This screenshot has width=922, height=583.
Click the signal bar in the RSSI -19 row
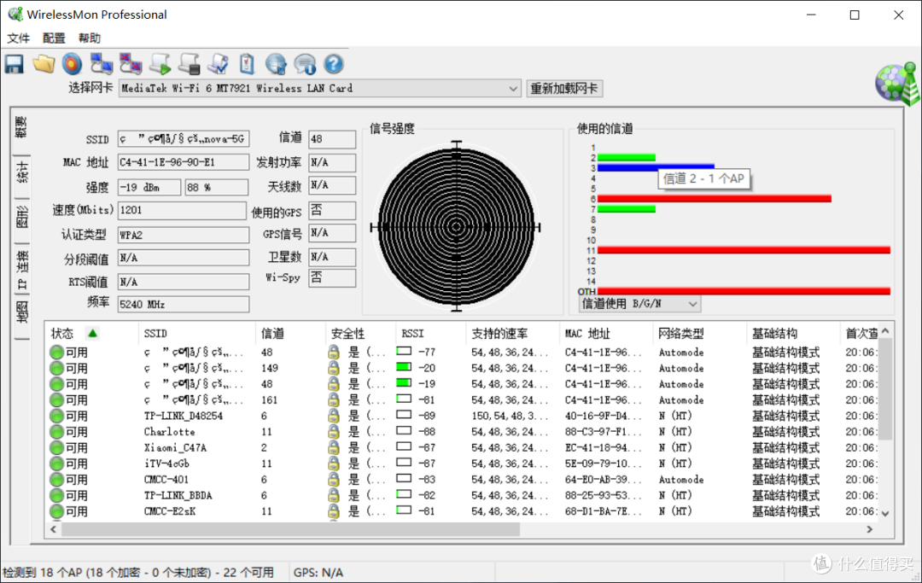click(x=404, y=383)
